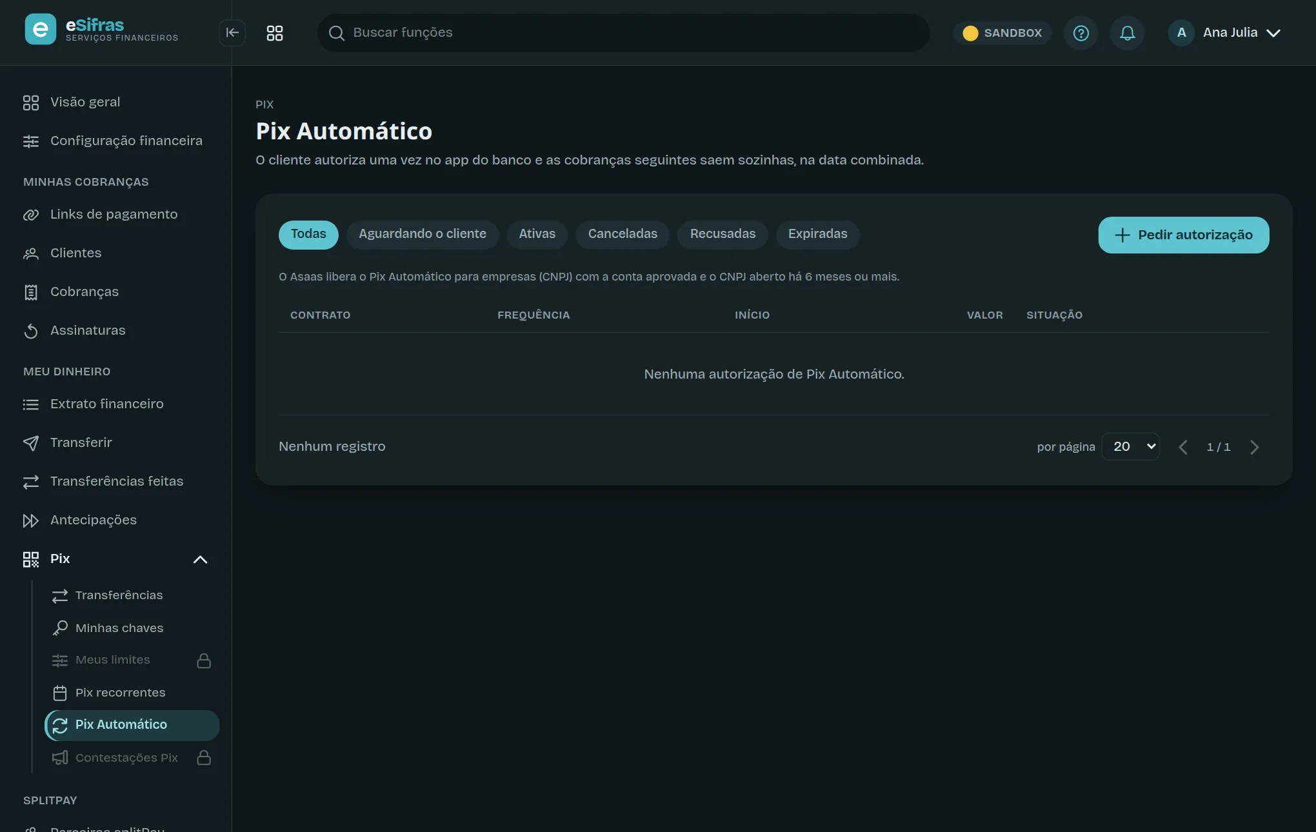Open the apps grid icon
This screenshot has height=832, width=1316.
click(275, 33)
